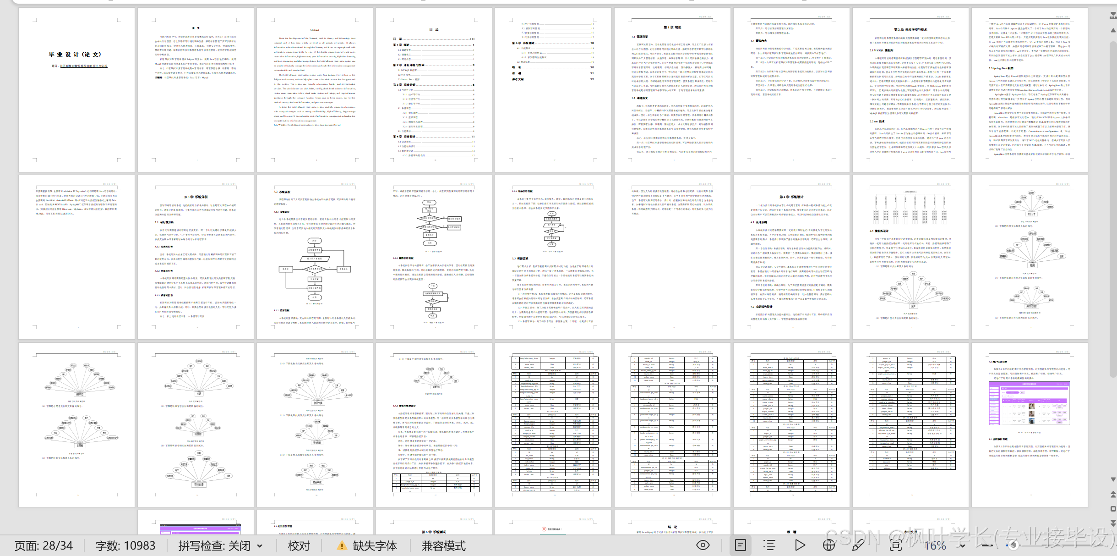This screenshot has height=556, width=1117.
Task: Click the missing fonts warning triangle icon
Action: (342, 545)
